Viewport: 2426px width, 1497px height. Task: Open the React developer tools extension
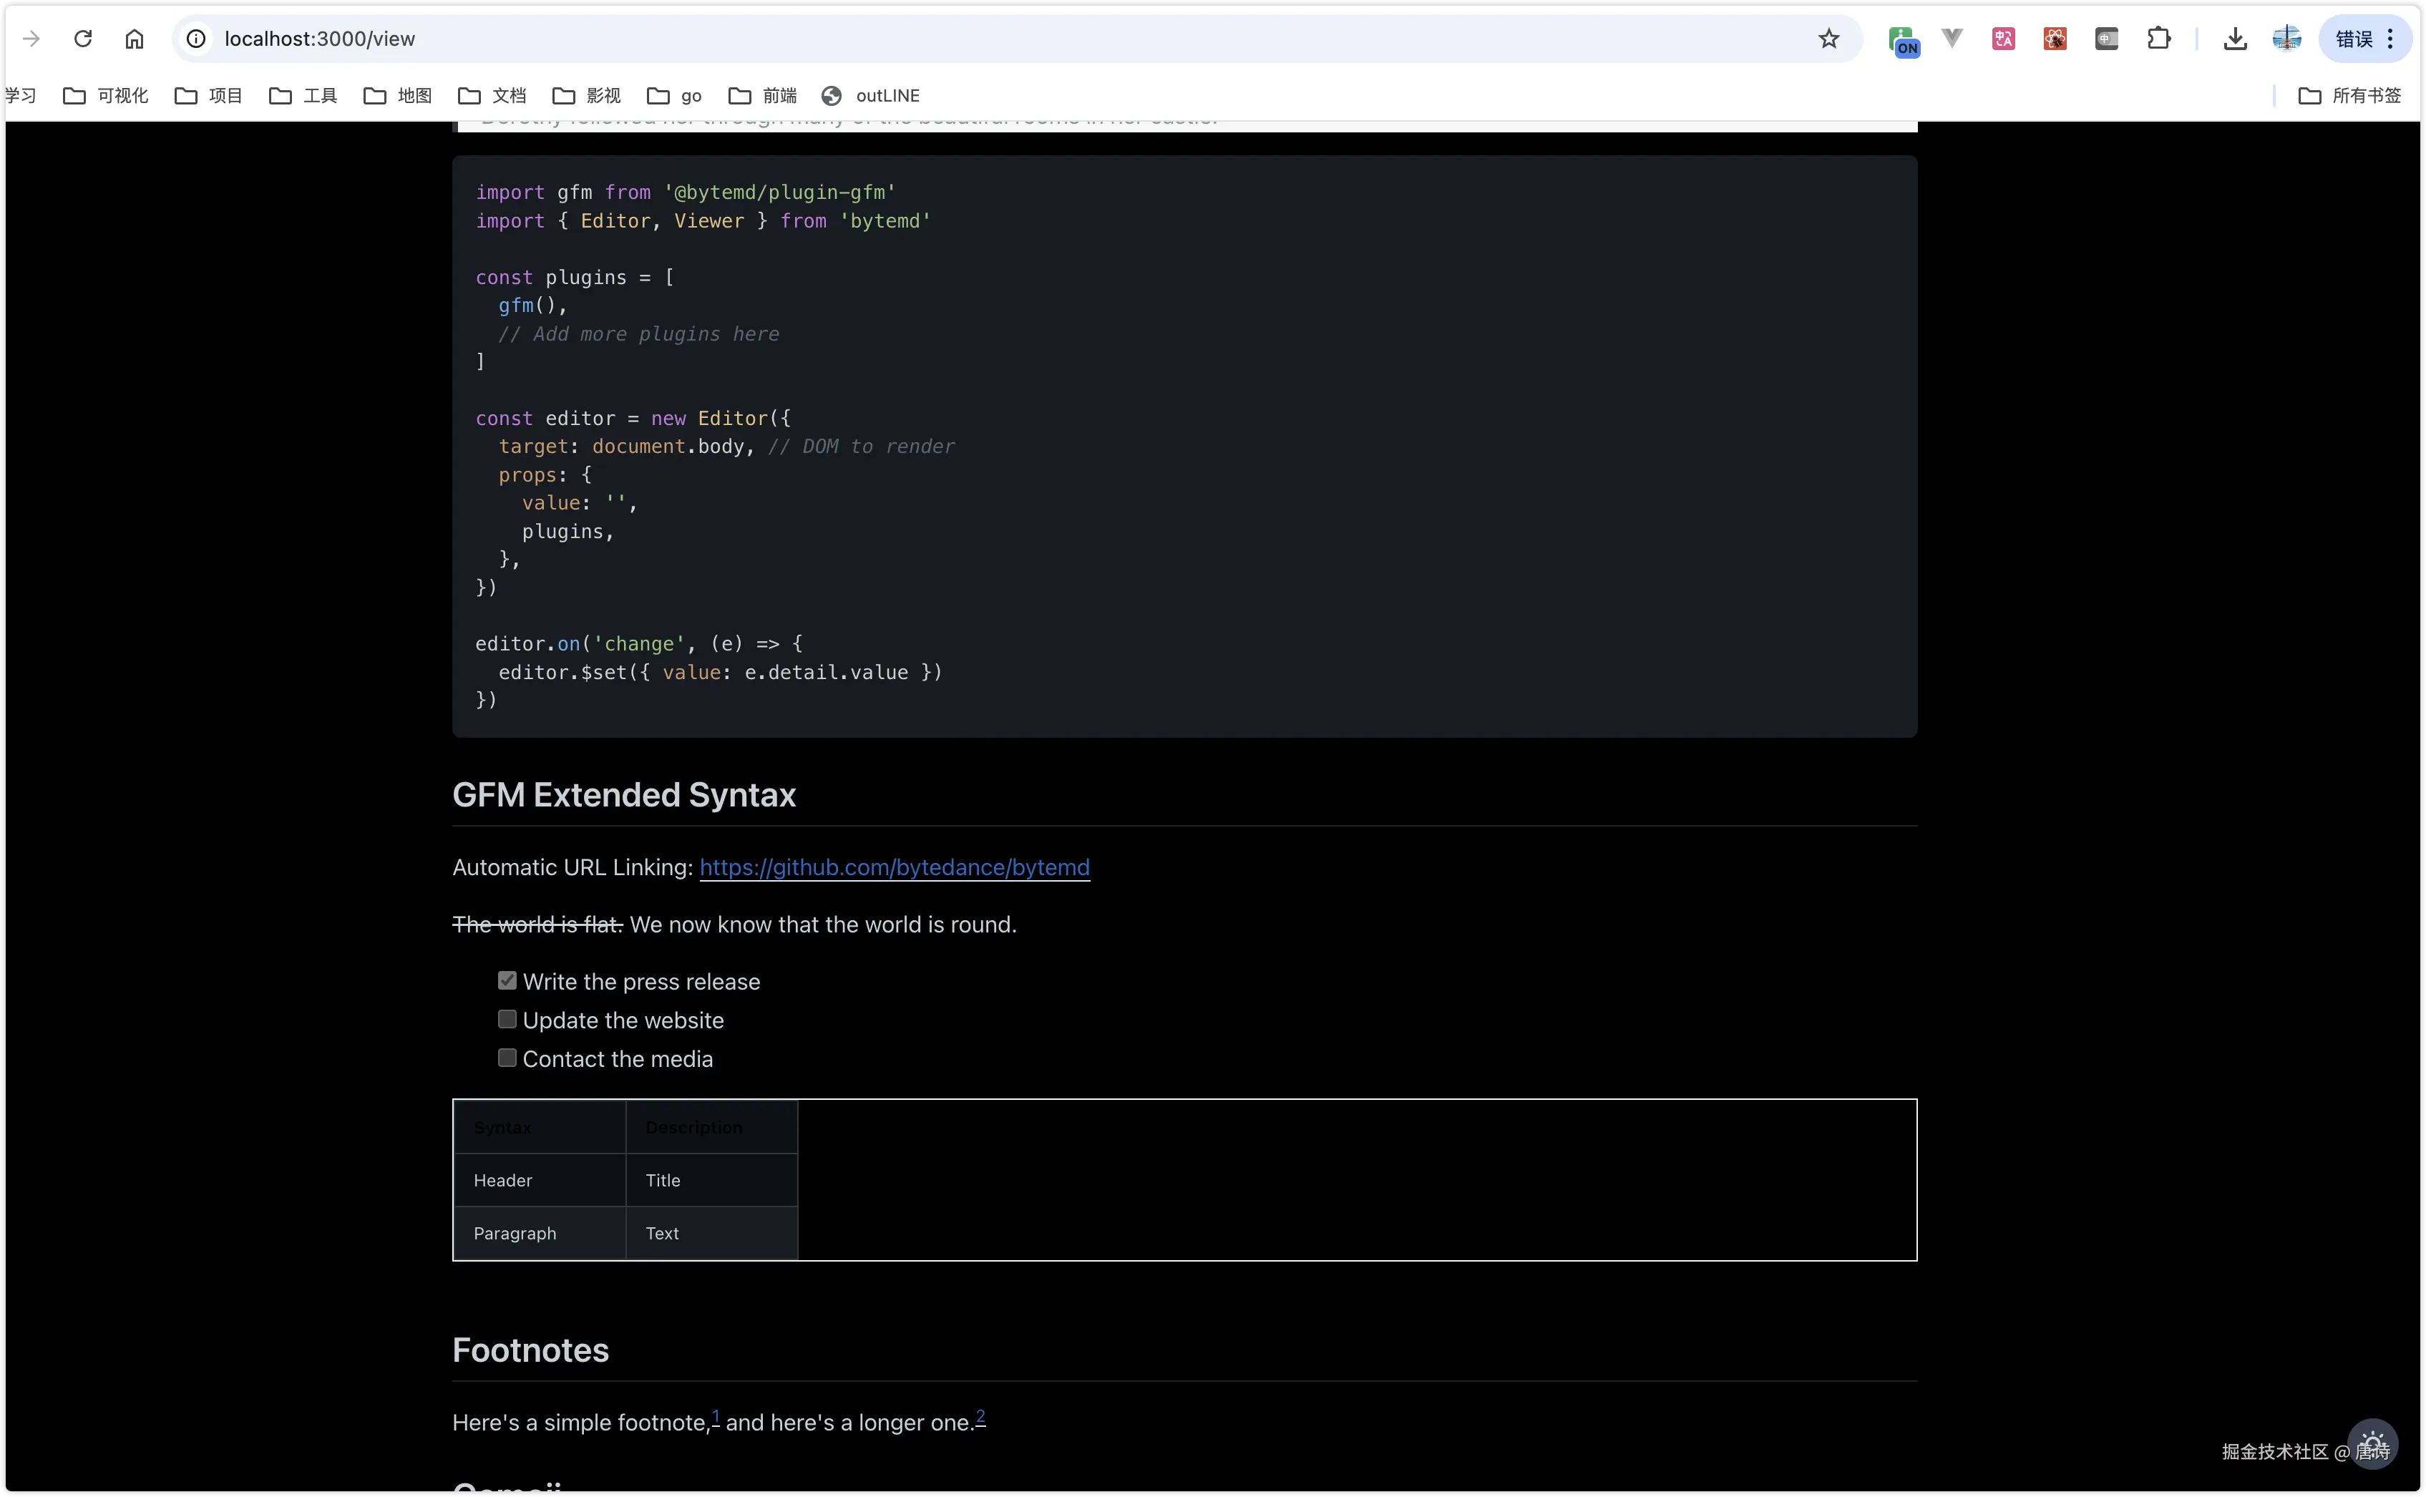click(x=2055, y=39)
